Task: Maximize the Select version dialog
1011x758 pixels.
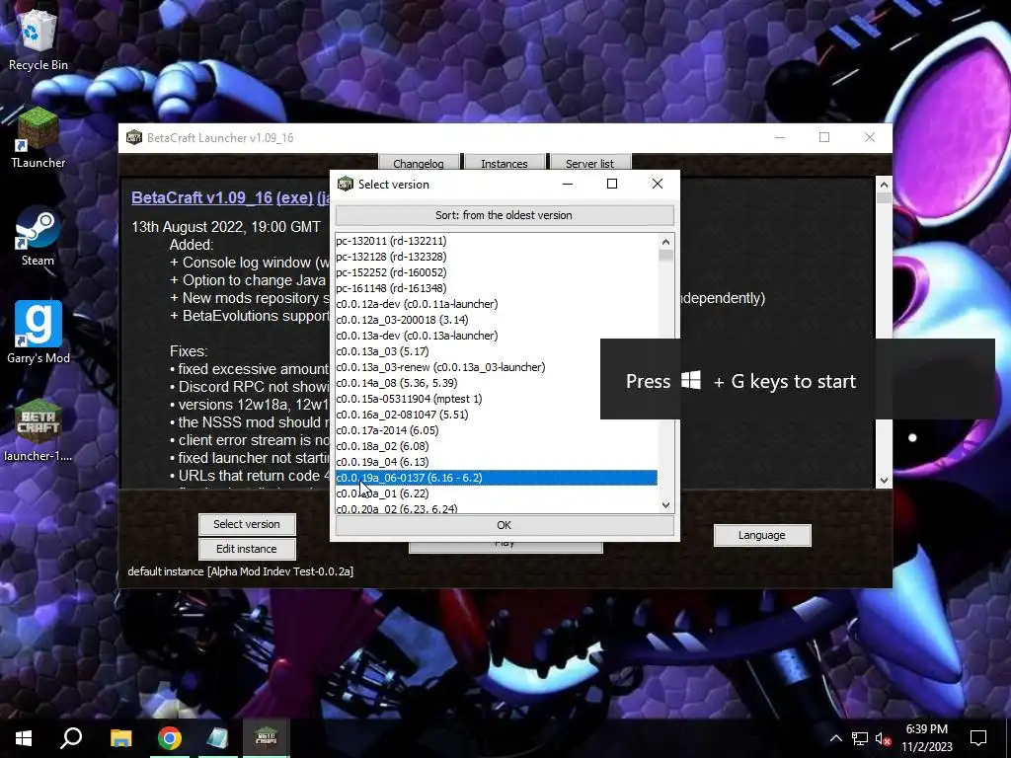Action: point(612,184)
